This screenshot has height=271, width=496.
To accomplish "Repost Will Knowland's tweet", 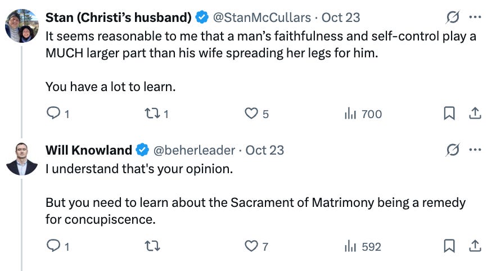I will [x=152, y=246].
